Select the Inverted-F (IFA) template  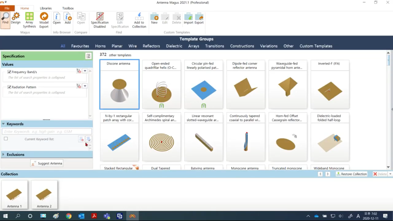(x=330, y=84)
